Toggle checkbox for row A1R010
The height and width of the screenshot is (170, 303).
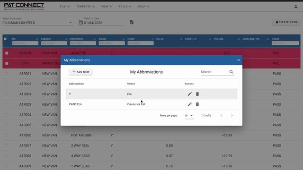[7, 53]
